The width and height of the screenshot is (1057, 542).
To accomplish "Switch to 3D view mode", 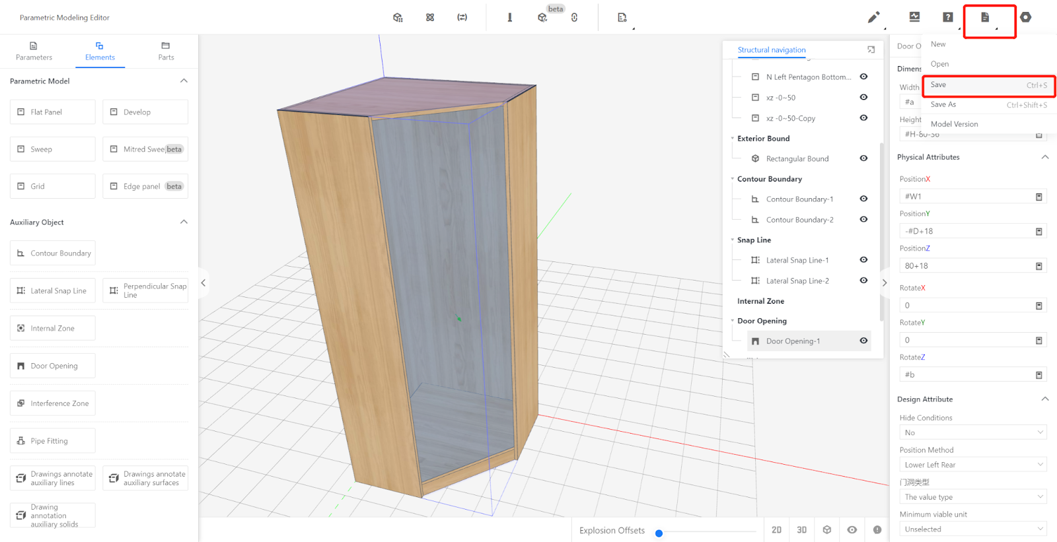I will (801, 530).
